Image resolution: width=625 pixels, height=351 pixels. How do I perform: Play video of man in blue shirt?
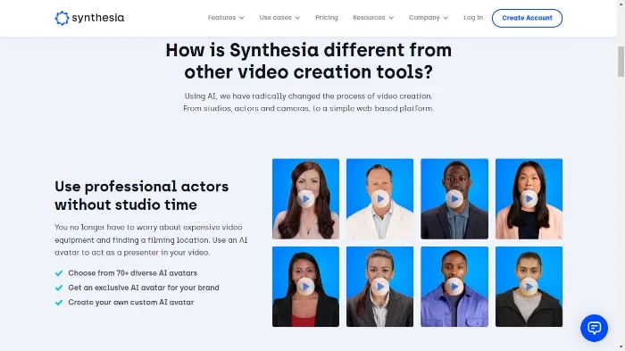point(454,287)
